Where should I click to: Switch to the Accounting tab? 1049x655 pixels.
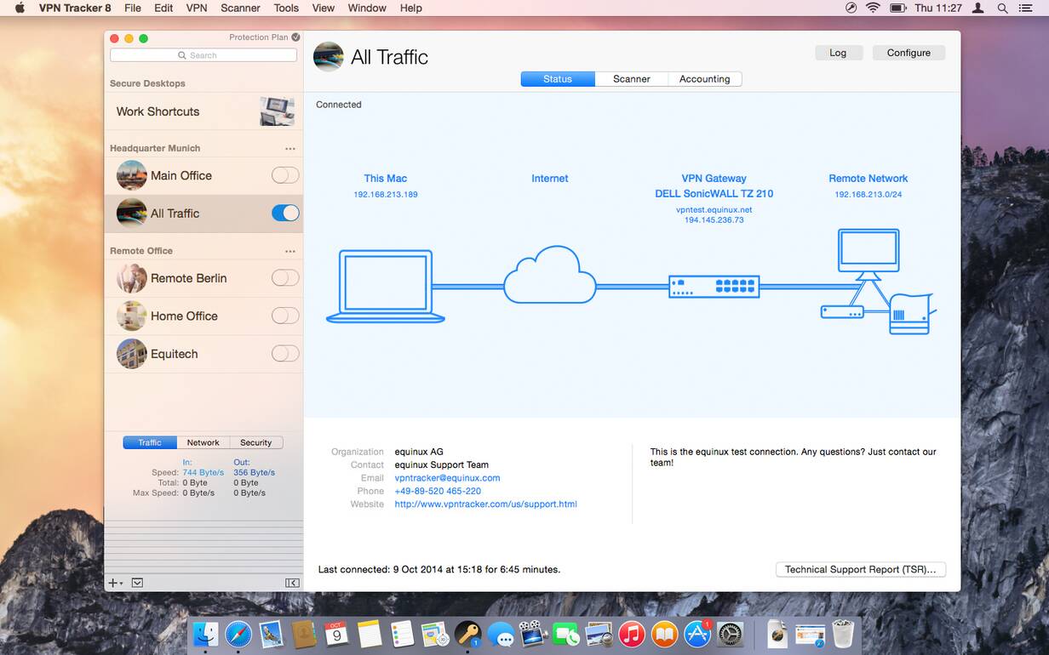(x=705, y=78)
